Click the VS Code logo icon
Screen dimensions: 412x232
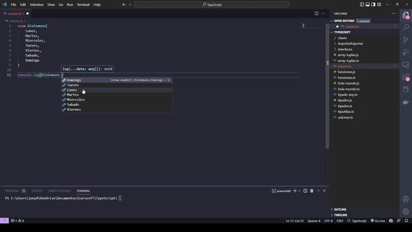(5, 5)
